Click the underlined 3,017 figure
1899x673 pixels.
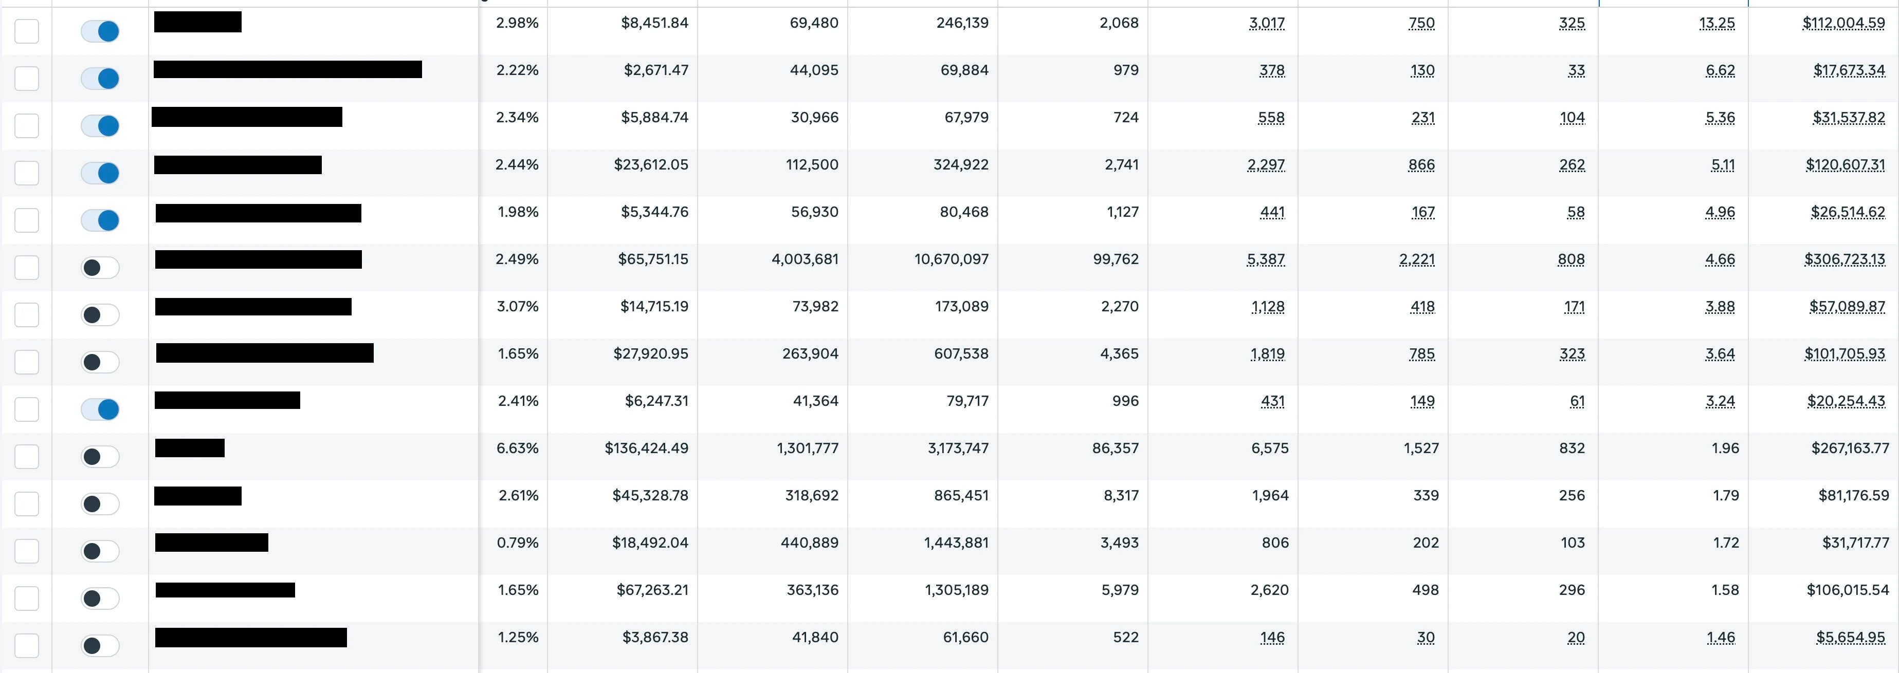coord(1267,23)
